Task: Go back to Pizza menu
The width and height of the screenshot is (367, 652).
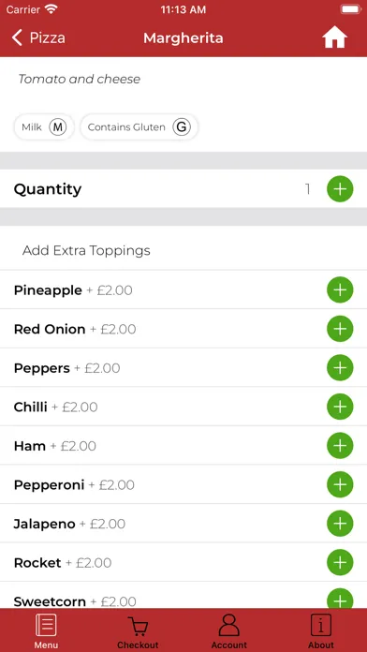Action: coord(38,37)
